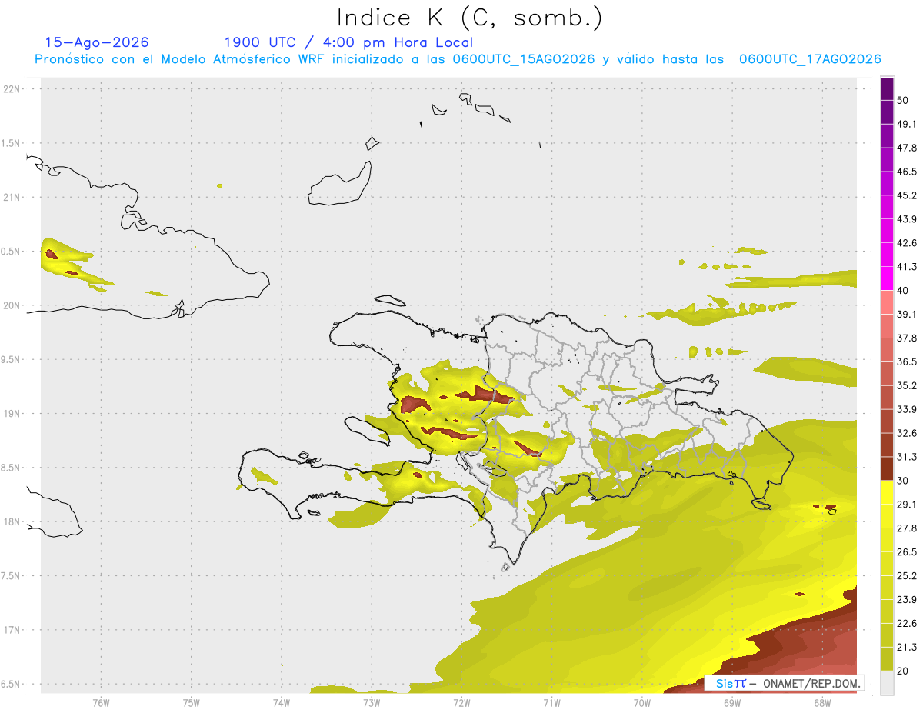Viewport: 923px width, 713px height.
Task: Click the colorbar value "22.6"
Action: pyautogui.click(x=907, y=624)
